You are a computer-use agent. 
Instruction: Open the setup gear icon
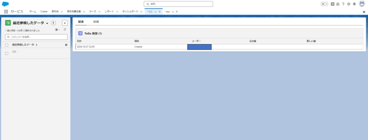pos(349,4)
